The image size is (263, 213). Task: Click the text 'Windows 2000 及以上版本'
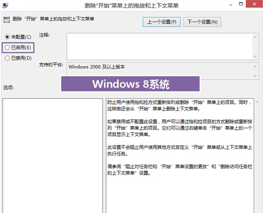(x=97, y=67)
